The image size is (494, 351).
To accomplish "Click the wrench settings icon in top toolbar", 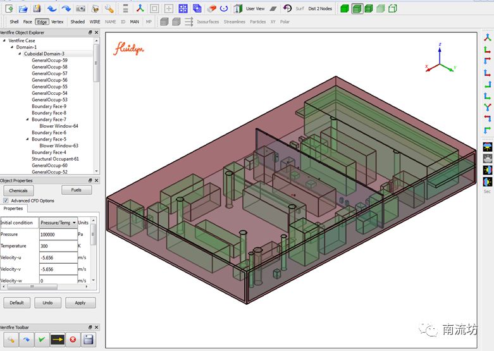I will point(109,9).
